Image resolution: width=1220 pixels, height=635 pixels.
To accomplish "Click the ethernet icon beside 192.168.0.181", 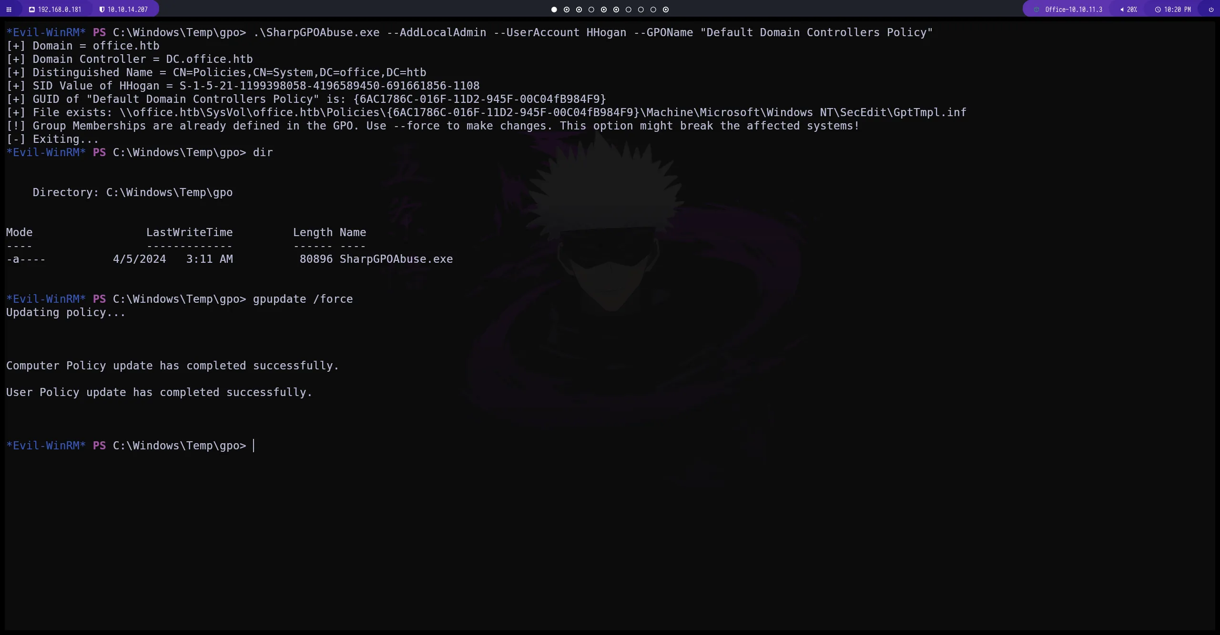I will pyautogui.click(x=32, y=10).
